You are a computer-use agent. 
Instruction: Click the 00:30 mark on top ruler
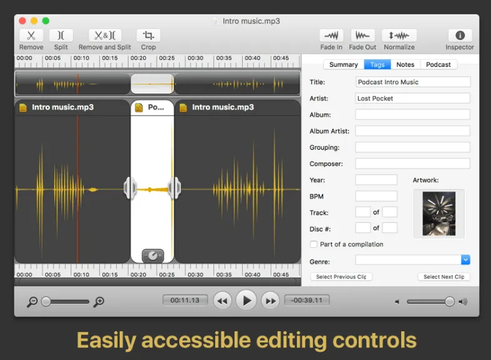[195, 58]
